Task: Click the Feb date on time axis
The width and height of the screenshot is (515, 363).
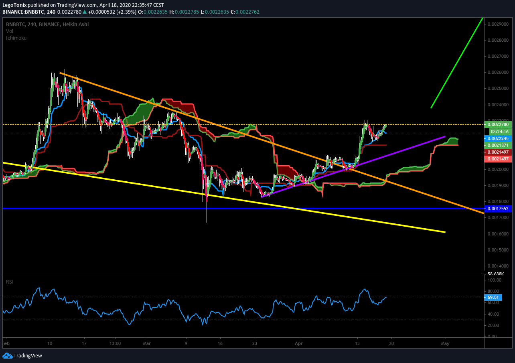Action: click(x=5, y=344)
